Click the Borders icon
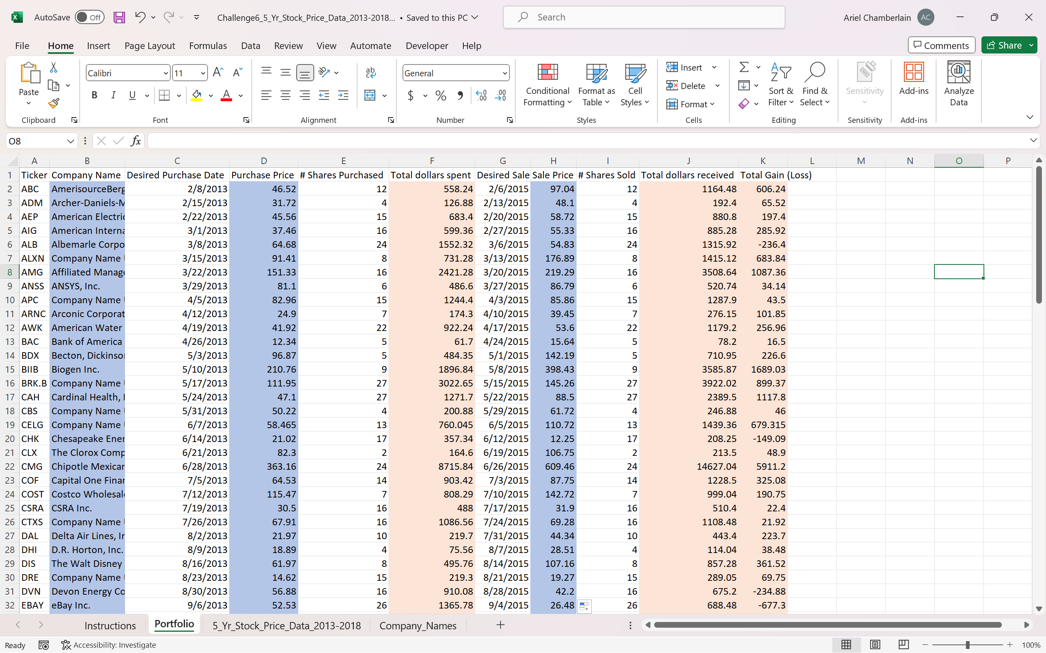 click(164, 96)
